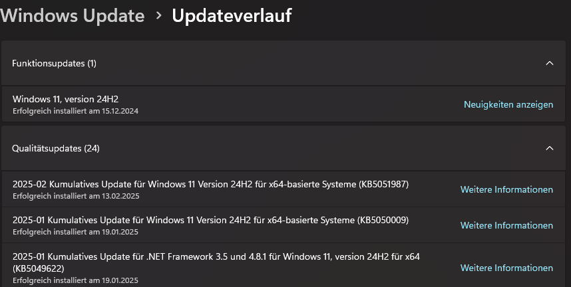571x287 pixels.
Task: Click install date under the .NET Framework update
Action: click(x=75, y=280)
